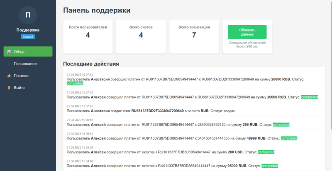Click the amount 49999 RUB
This screenshot has width=332, height=171.
coord(256,138)
